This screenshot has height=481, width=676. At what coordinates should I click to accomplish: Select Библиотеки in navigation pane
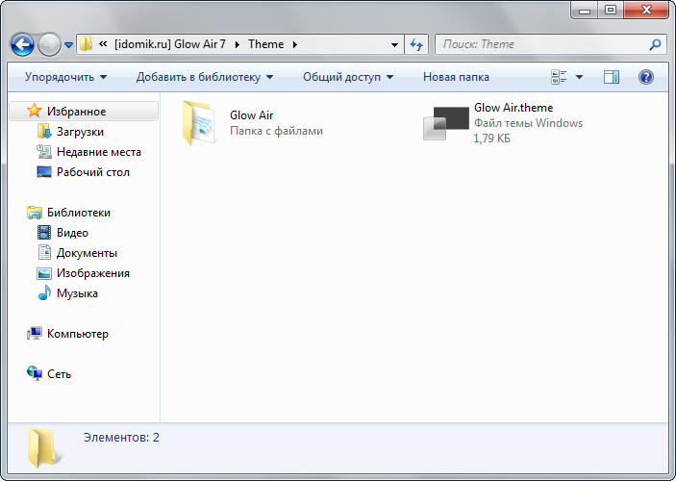point(79,213)
